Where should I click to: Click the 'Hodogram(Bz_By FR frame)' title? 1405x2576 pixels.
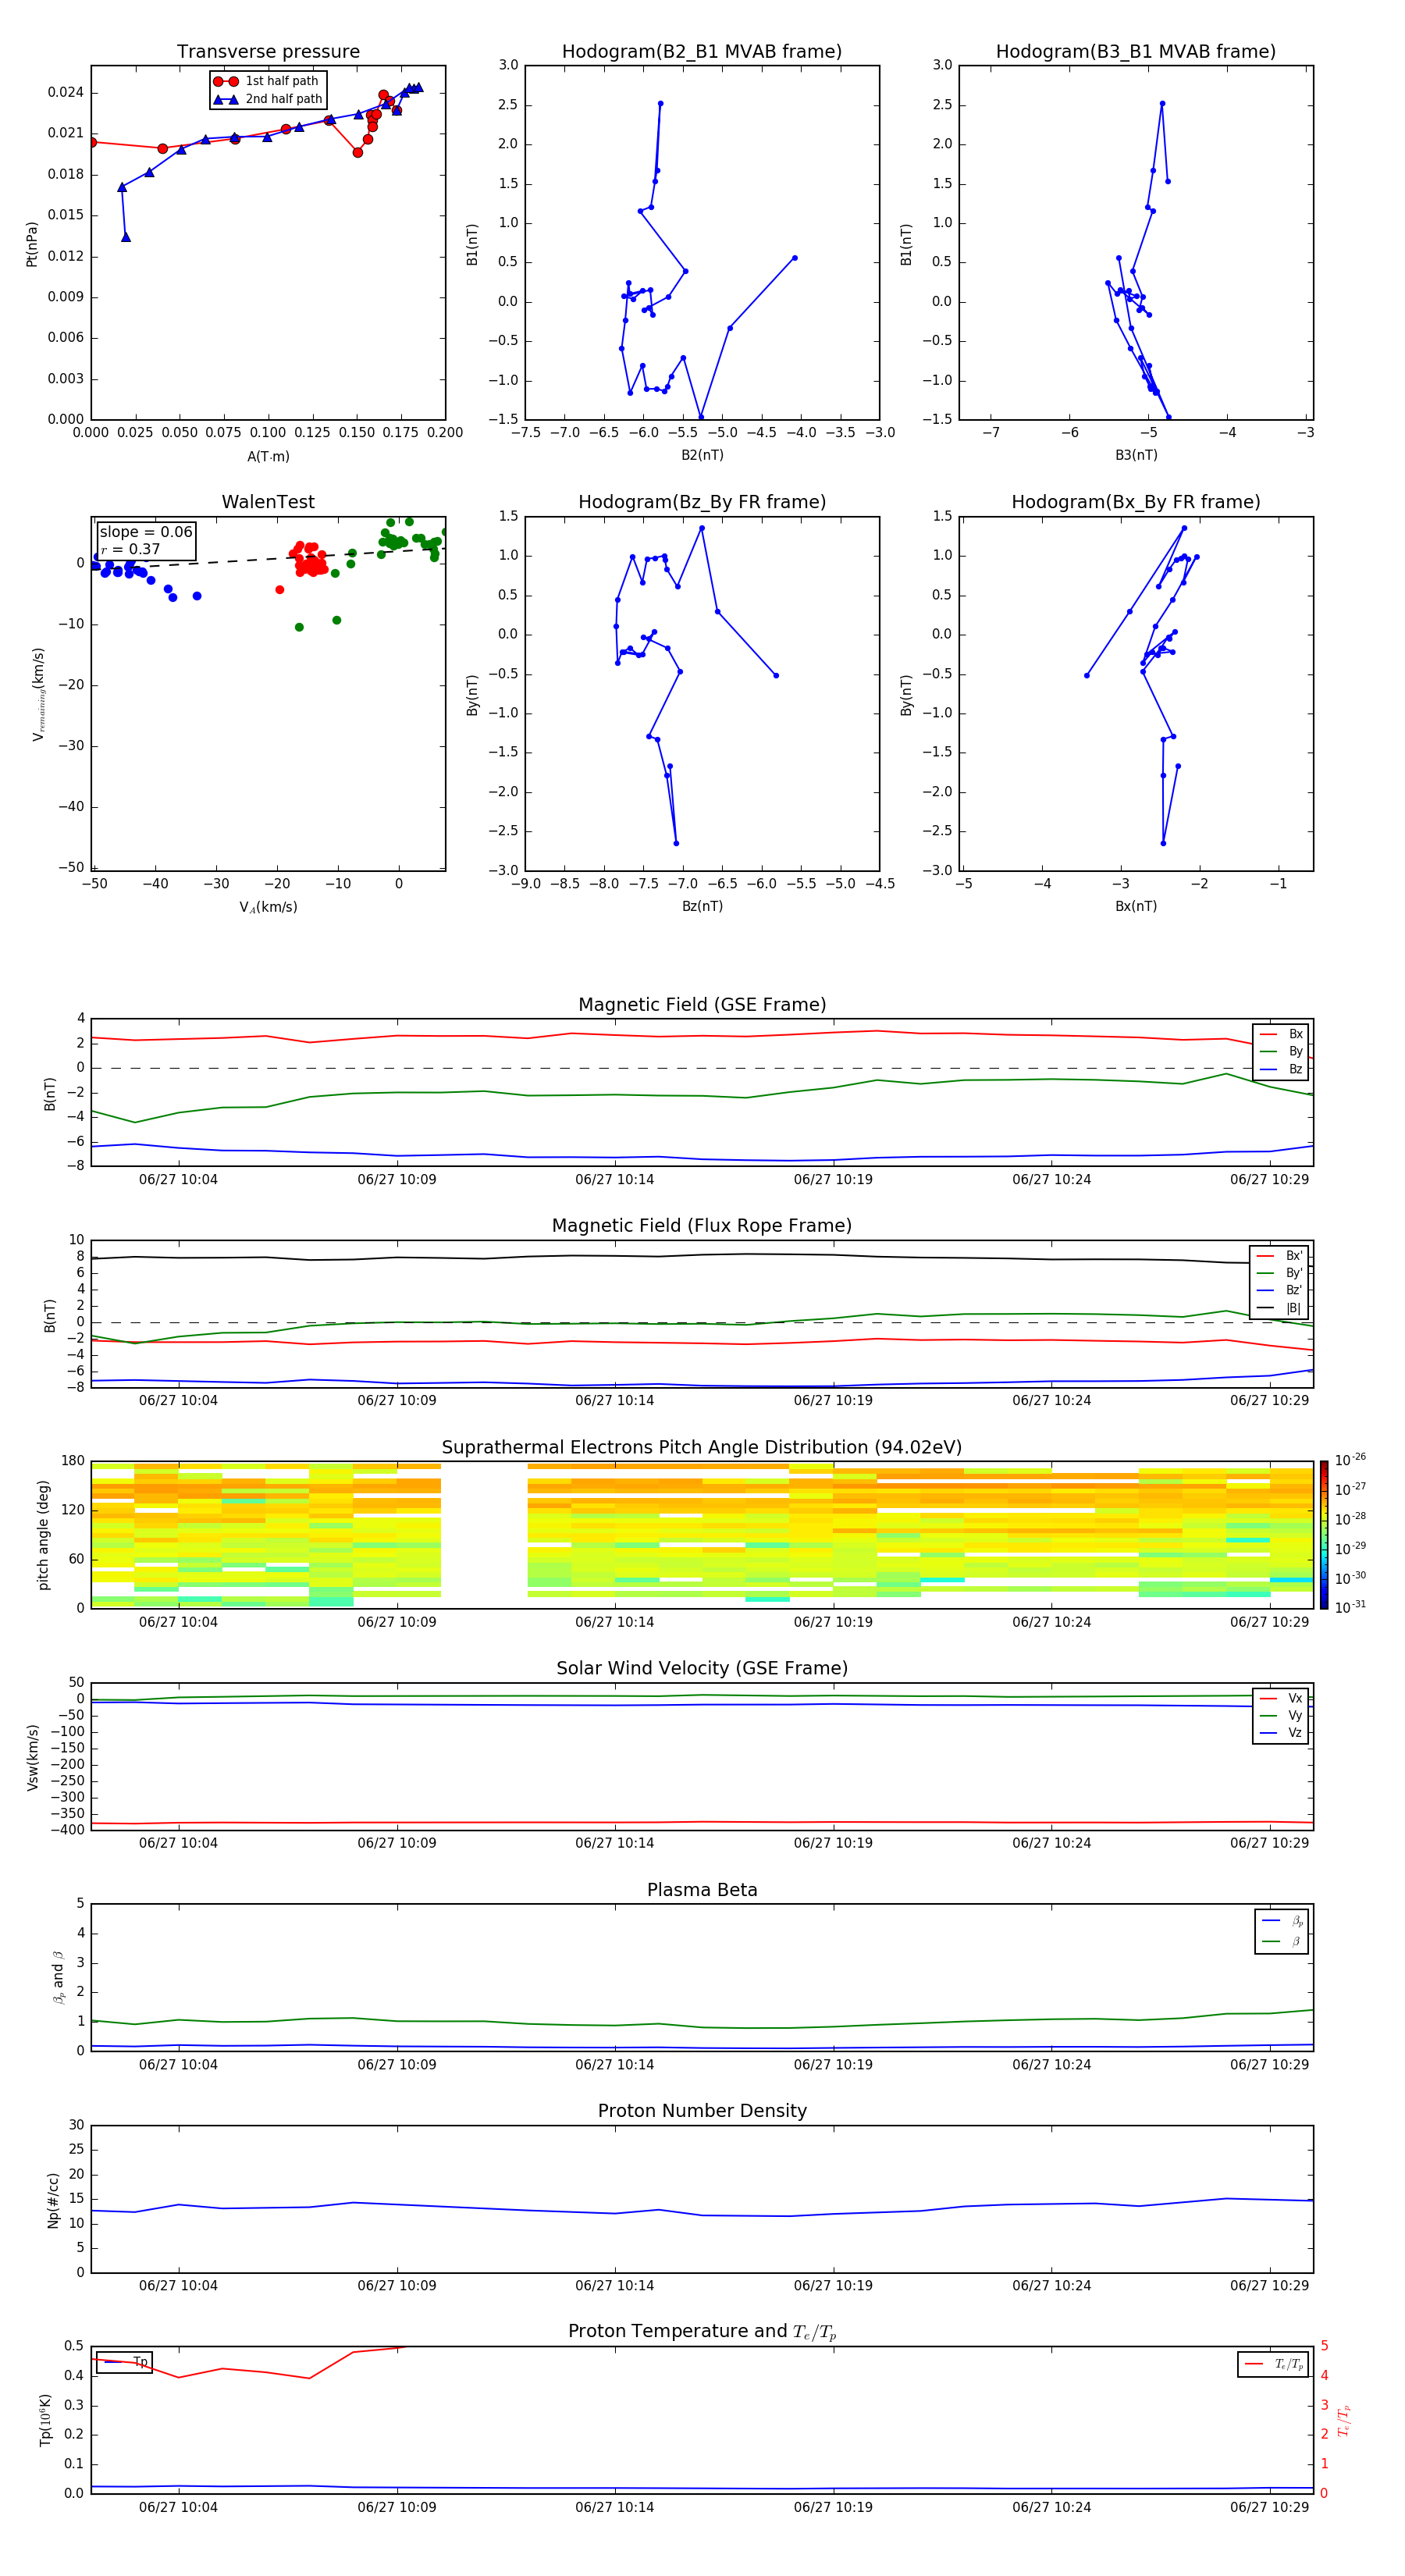(702, 502)
